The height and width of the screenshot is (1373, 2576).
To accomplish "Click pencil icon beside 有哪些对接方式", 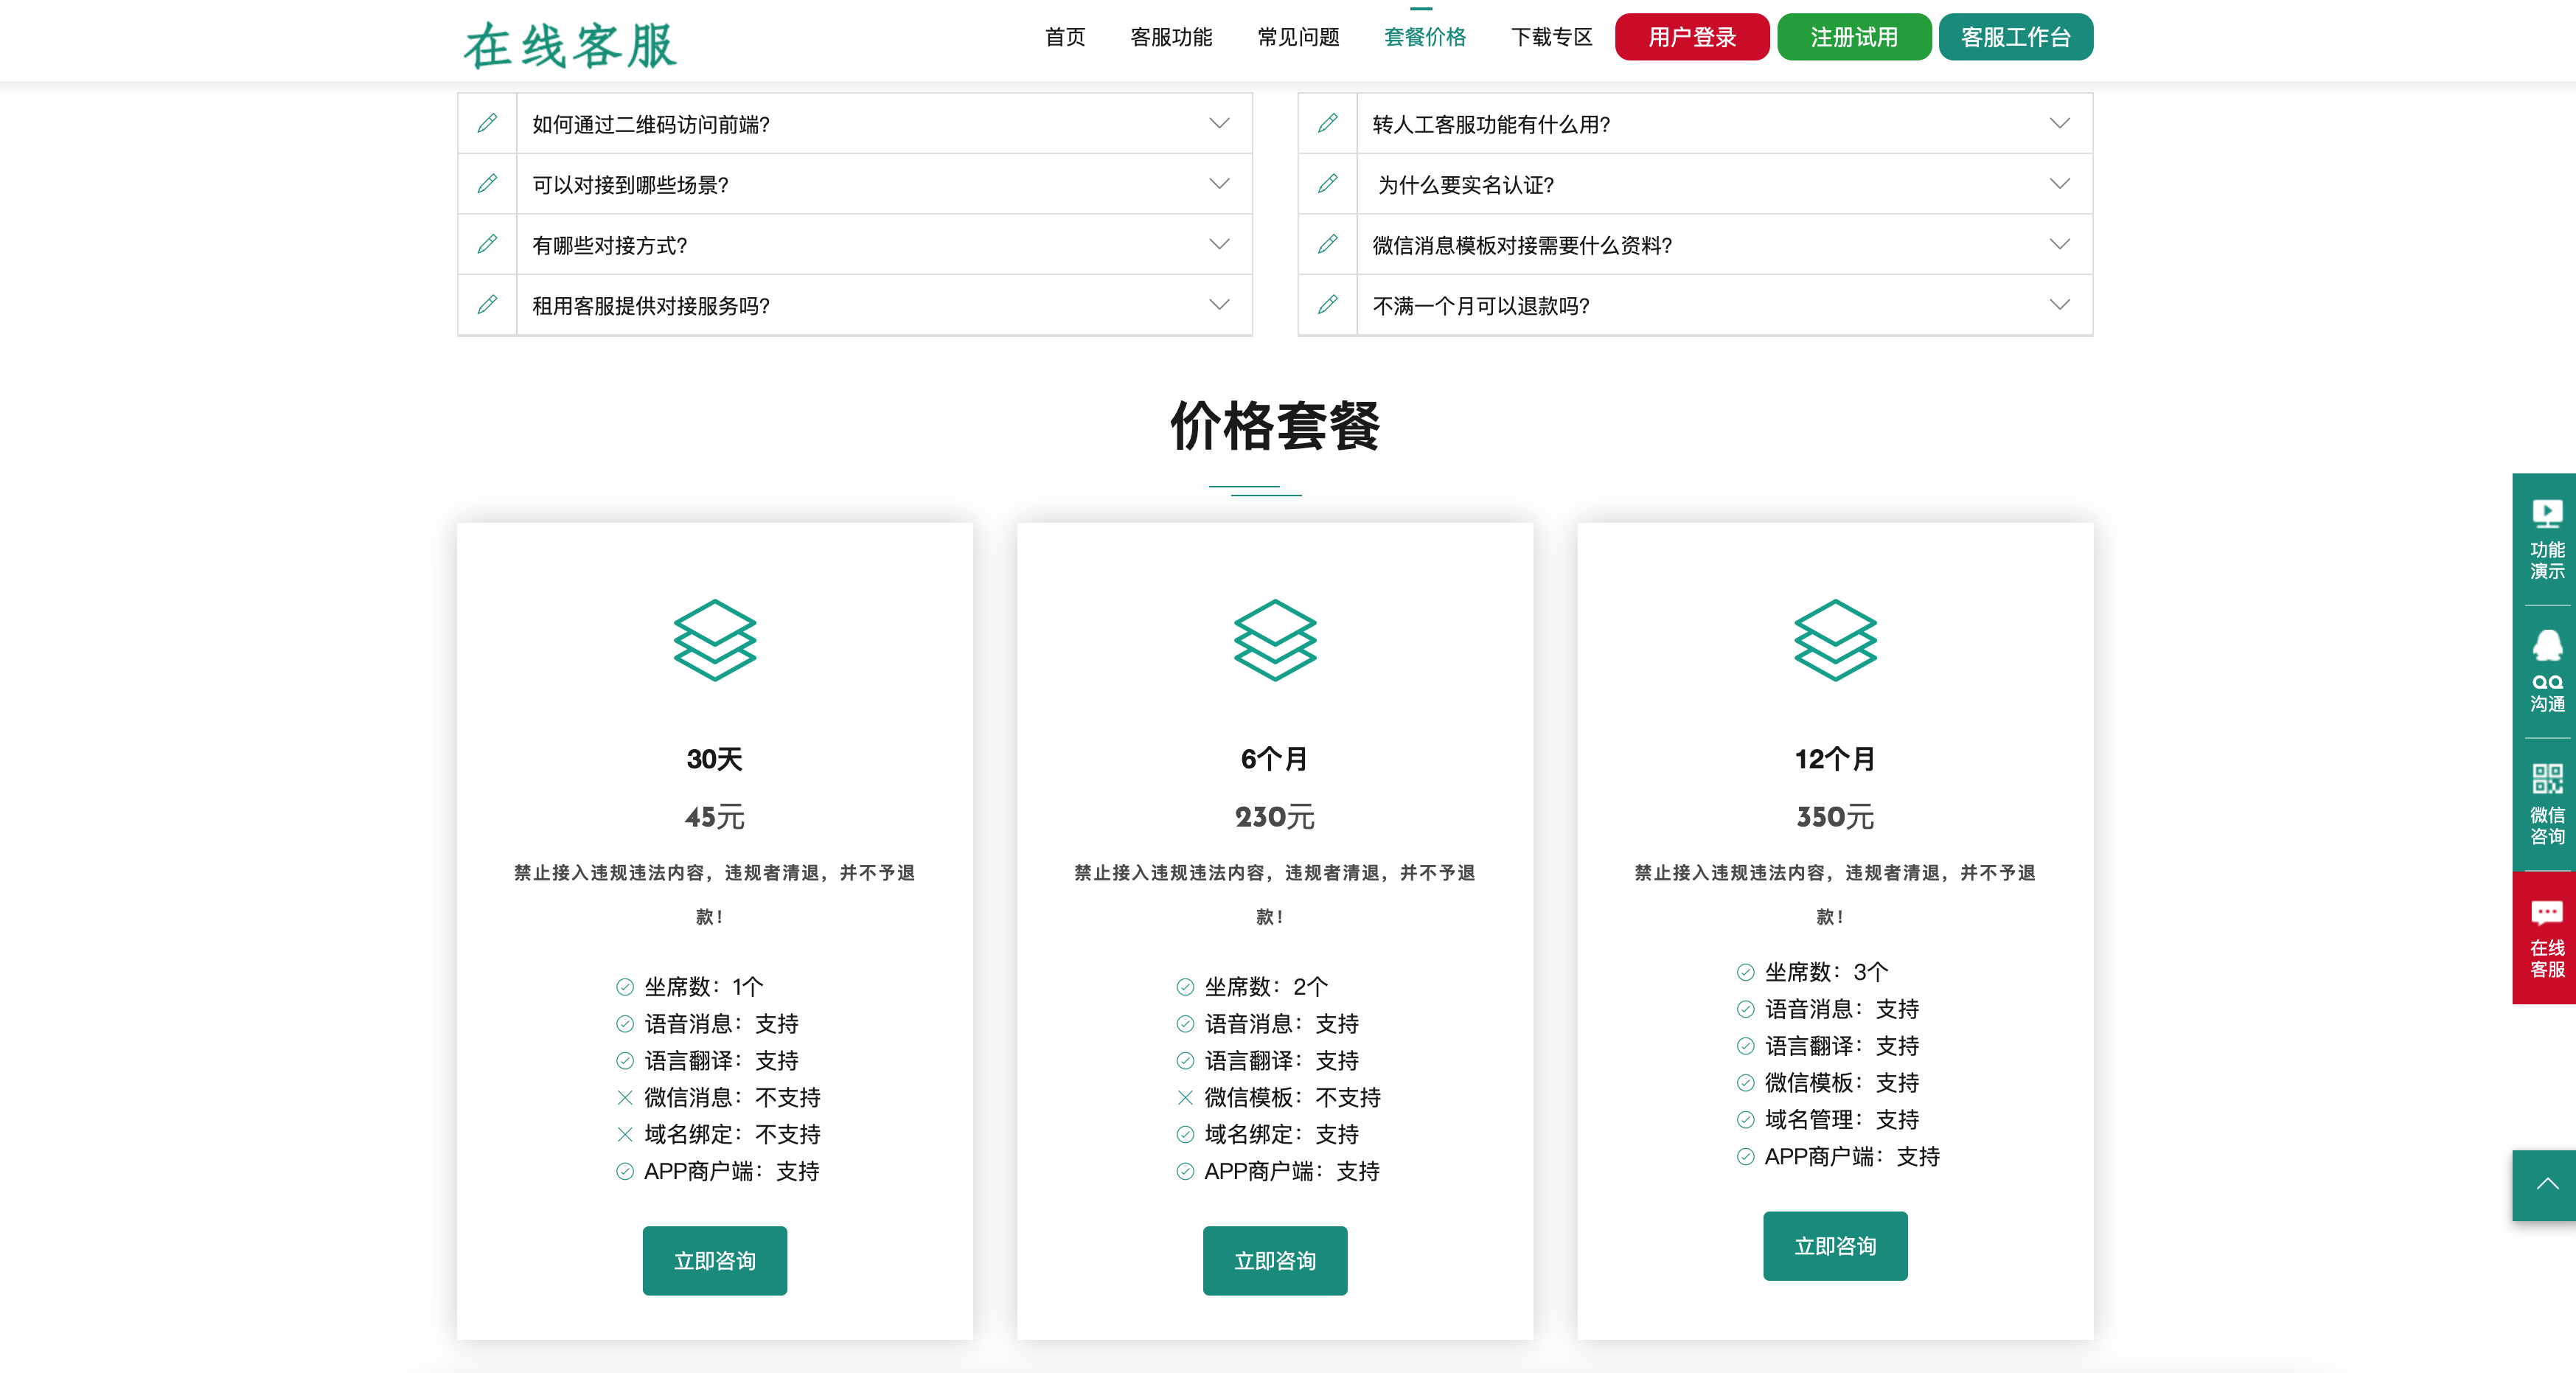I will [487, 244].
